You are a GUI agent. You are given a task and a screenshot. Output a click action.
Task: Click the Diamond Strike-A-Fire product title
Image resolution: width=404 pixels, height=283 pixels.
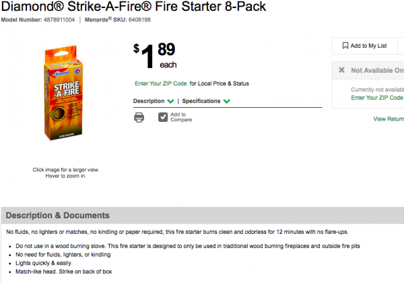click(133, 7)
